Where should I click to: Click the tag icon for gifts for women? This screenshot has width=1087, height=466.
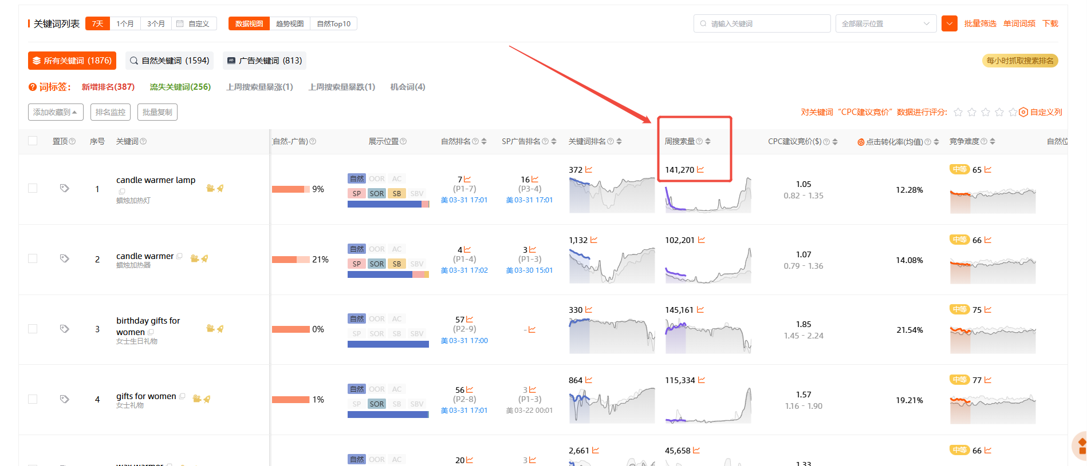click(65, 399)
